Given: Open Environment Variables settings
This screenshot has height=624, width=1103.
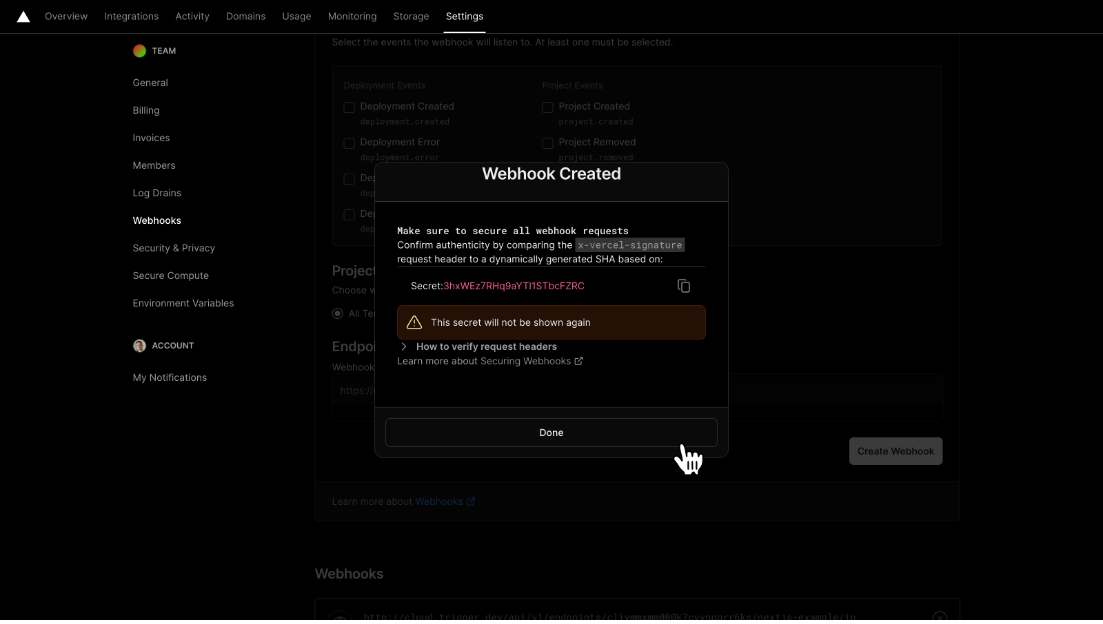Looking at the screenshot, I should pos(183,303).
